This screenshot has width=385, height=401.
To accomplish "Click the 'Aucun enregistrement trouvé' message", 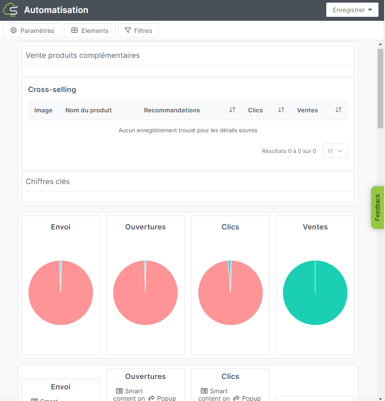I will tap(188, 130).
